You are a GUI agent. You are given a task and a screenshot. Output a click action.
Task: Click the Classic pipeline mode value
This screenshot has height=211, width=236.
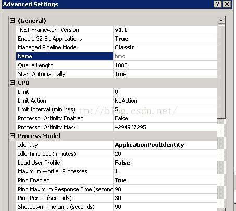point(125,47)
